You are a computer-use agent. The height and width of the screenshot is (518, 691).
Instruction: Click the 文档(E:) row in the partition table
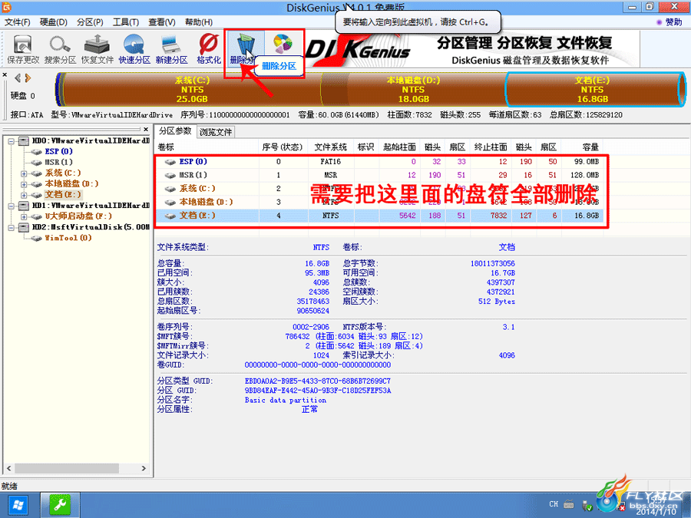(381, 216)
